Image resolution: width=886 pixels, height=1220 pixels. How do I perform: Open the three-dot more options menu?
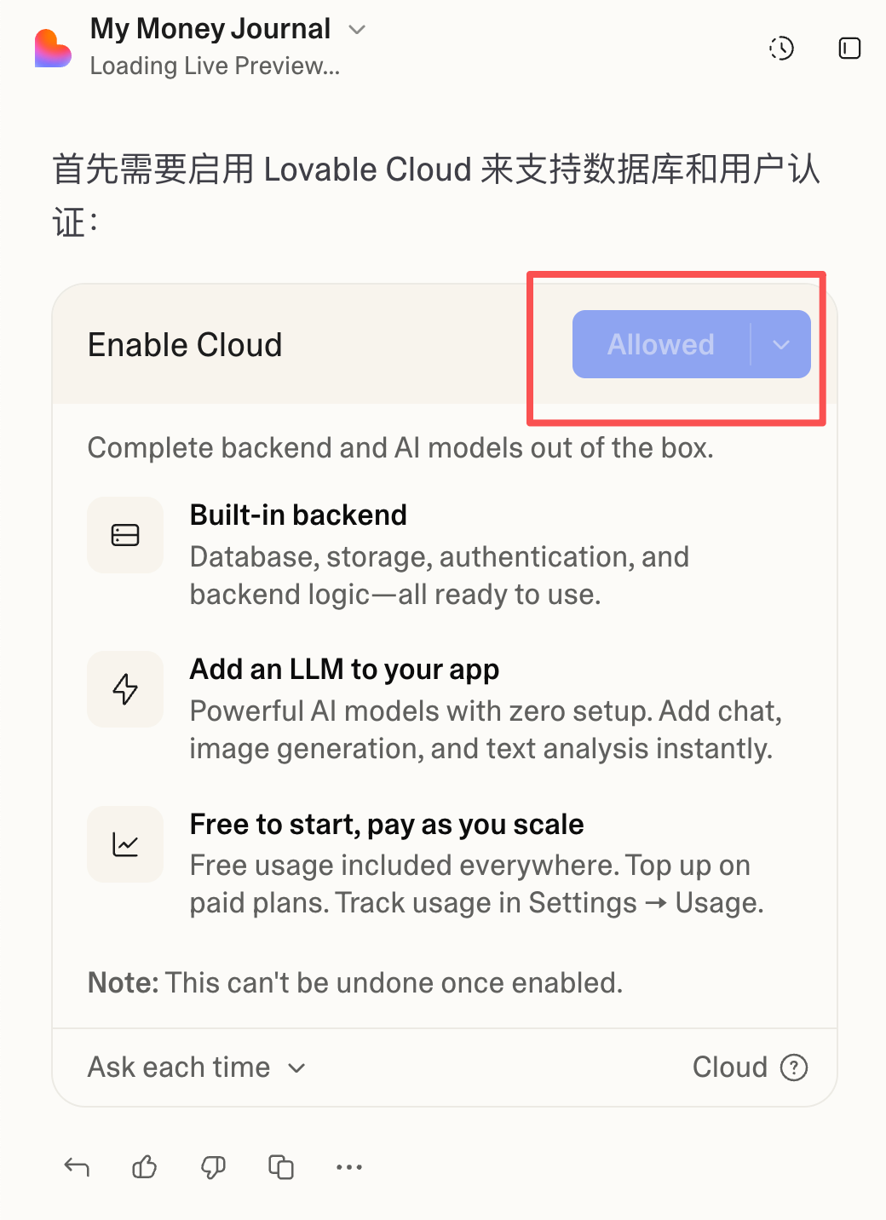click(x=349, y=1166)
